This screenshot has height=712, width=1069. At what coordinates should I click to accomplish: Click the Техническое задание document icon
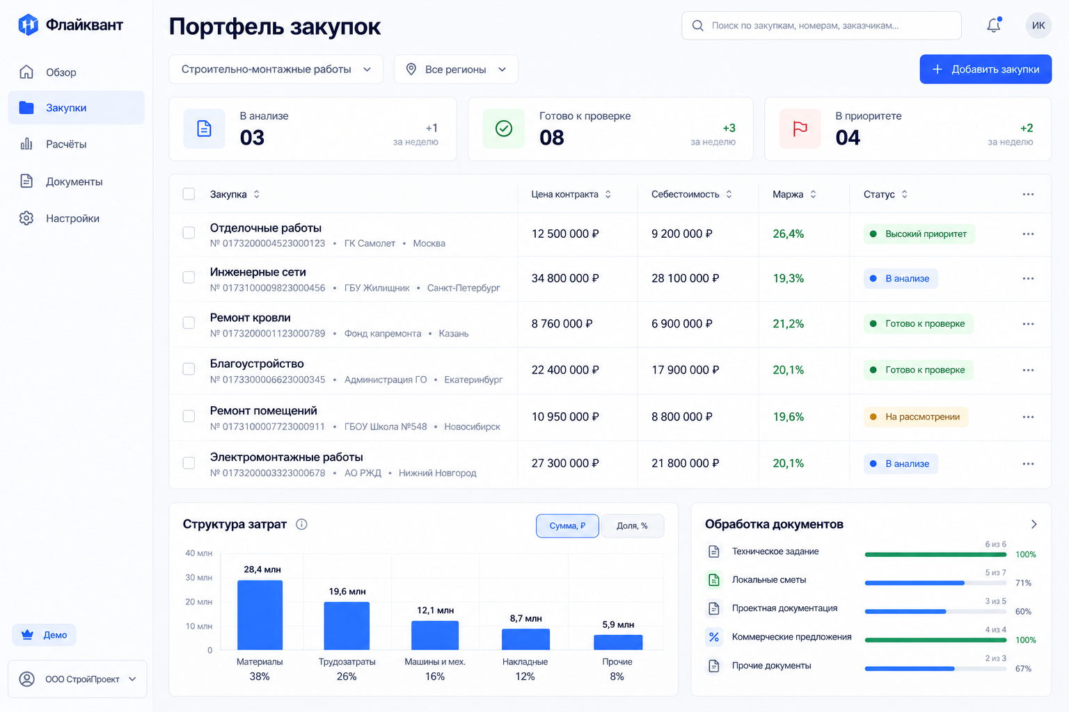pos(713,551)
